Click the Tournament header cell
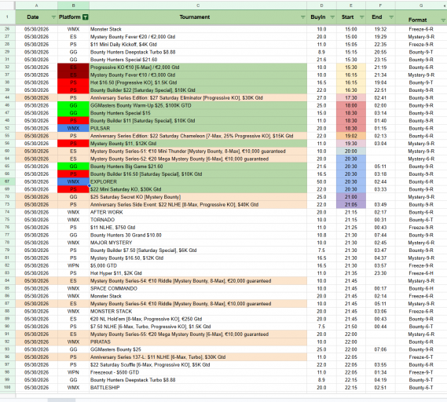This screenshot has width=447, height=402. pos(198,17)
